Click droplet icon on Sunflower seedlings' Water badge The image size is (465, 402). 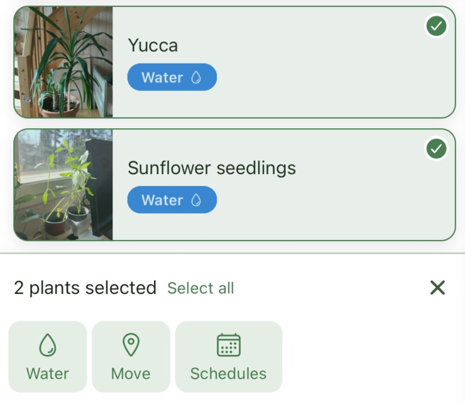197,200
